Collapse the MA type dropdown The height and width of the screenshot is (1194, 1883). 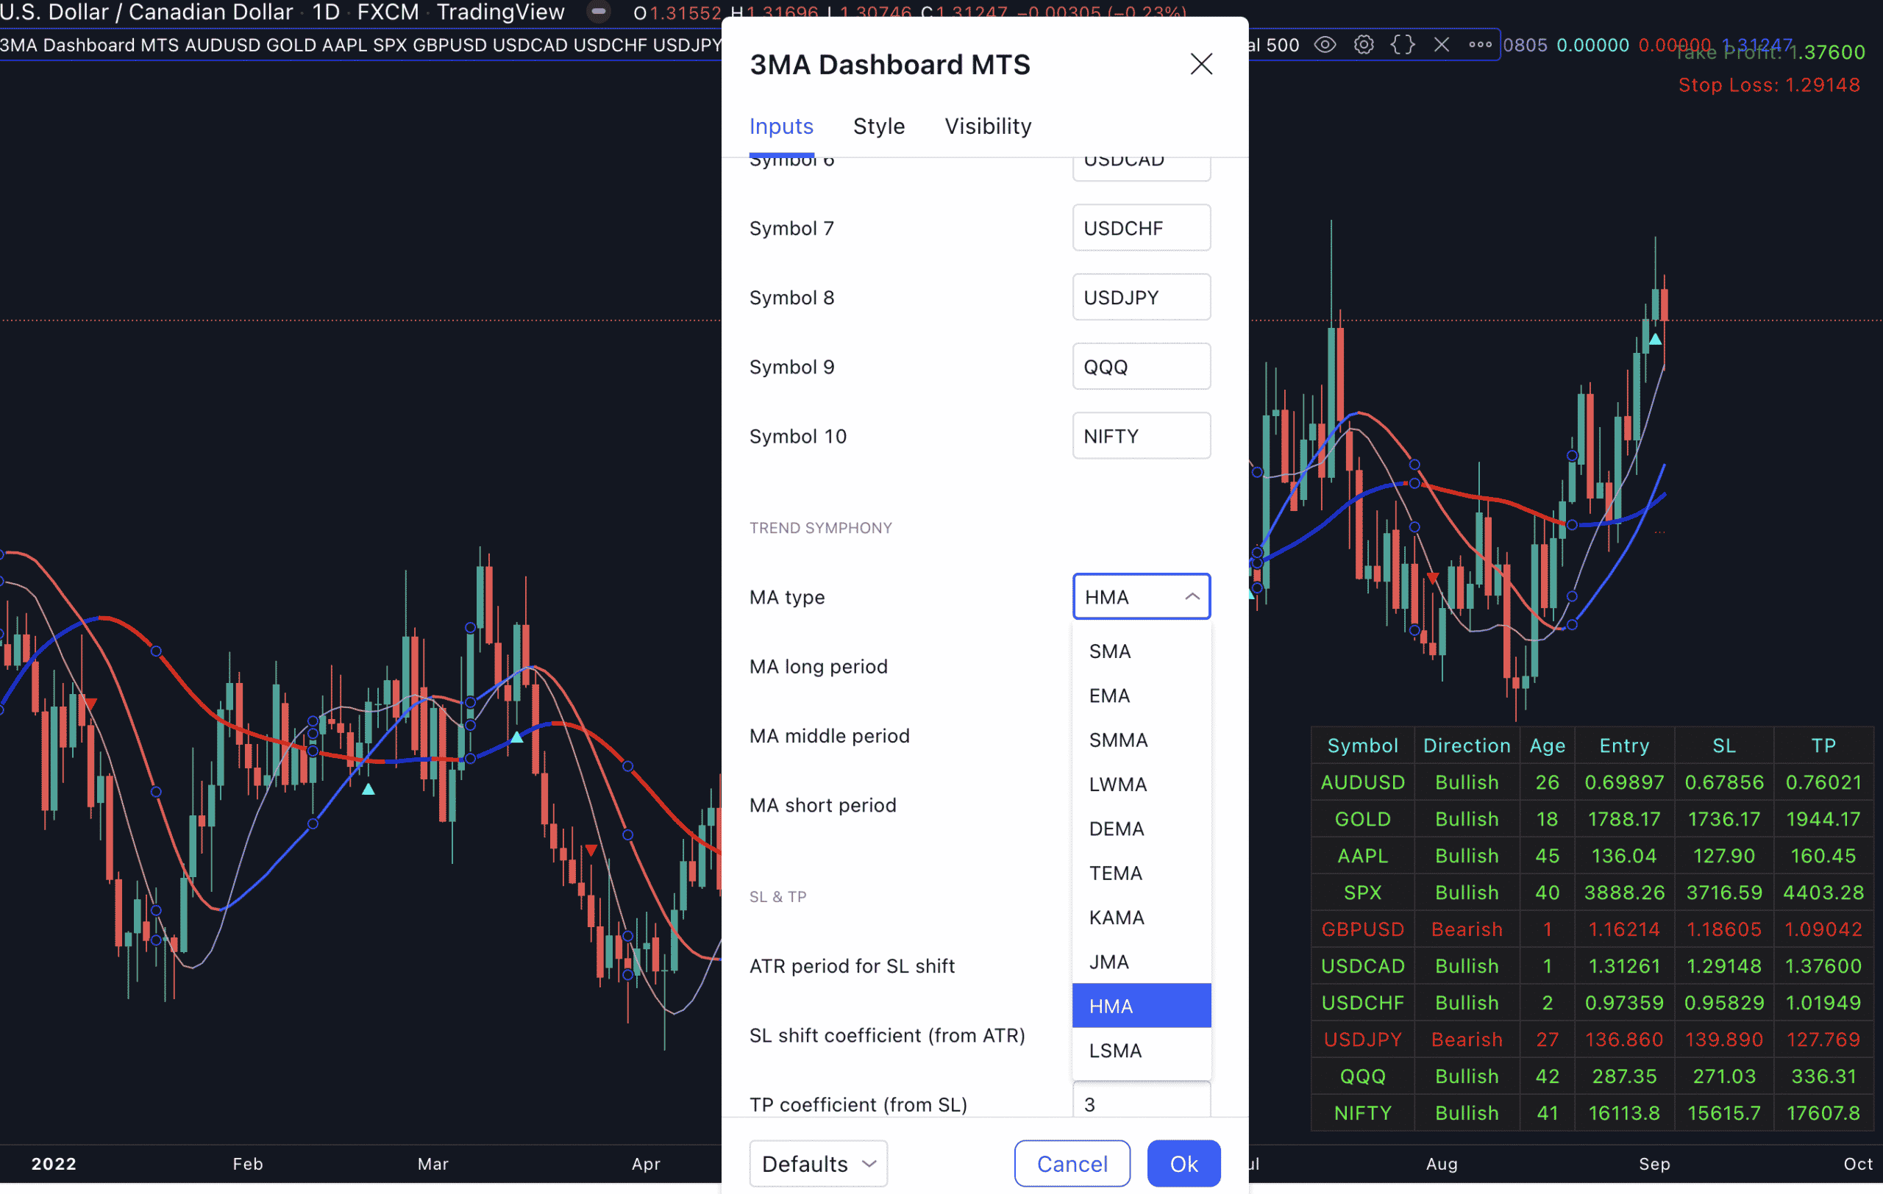click(1141, 597)
